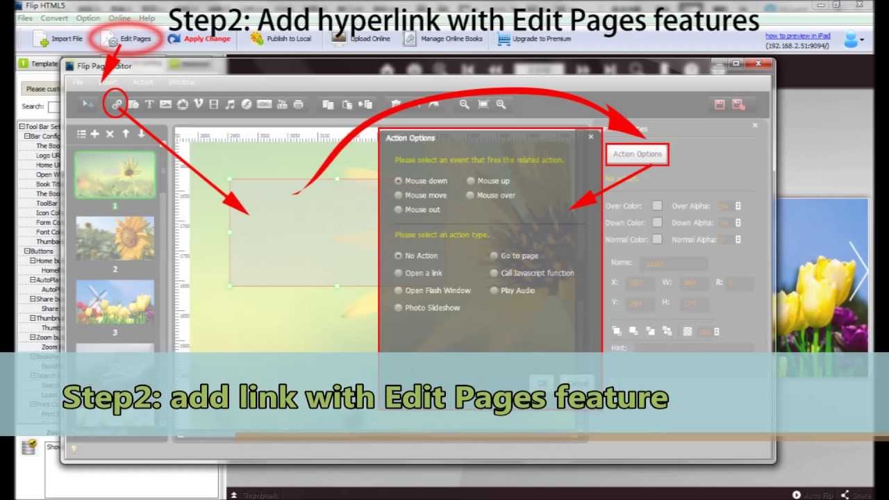
Task: Select the Mouse over event radio
Action: click(471, 195)
